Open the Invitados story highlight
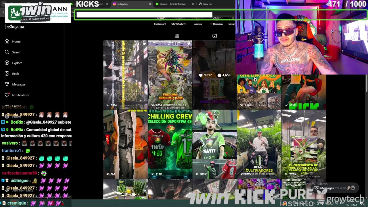 click(x=160, y=24)
